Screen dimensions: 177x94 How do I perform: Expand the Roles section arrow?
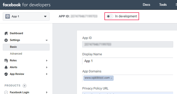[47, 61]
